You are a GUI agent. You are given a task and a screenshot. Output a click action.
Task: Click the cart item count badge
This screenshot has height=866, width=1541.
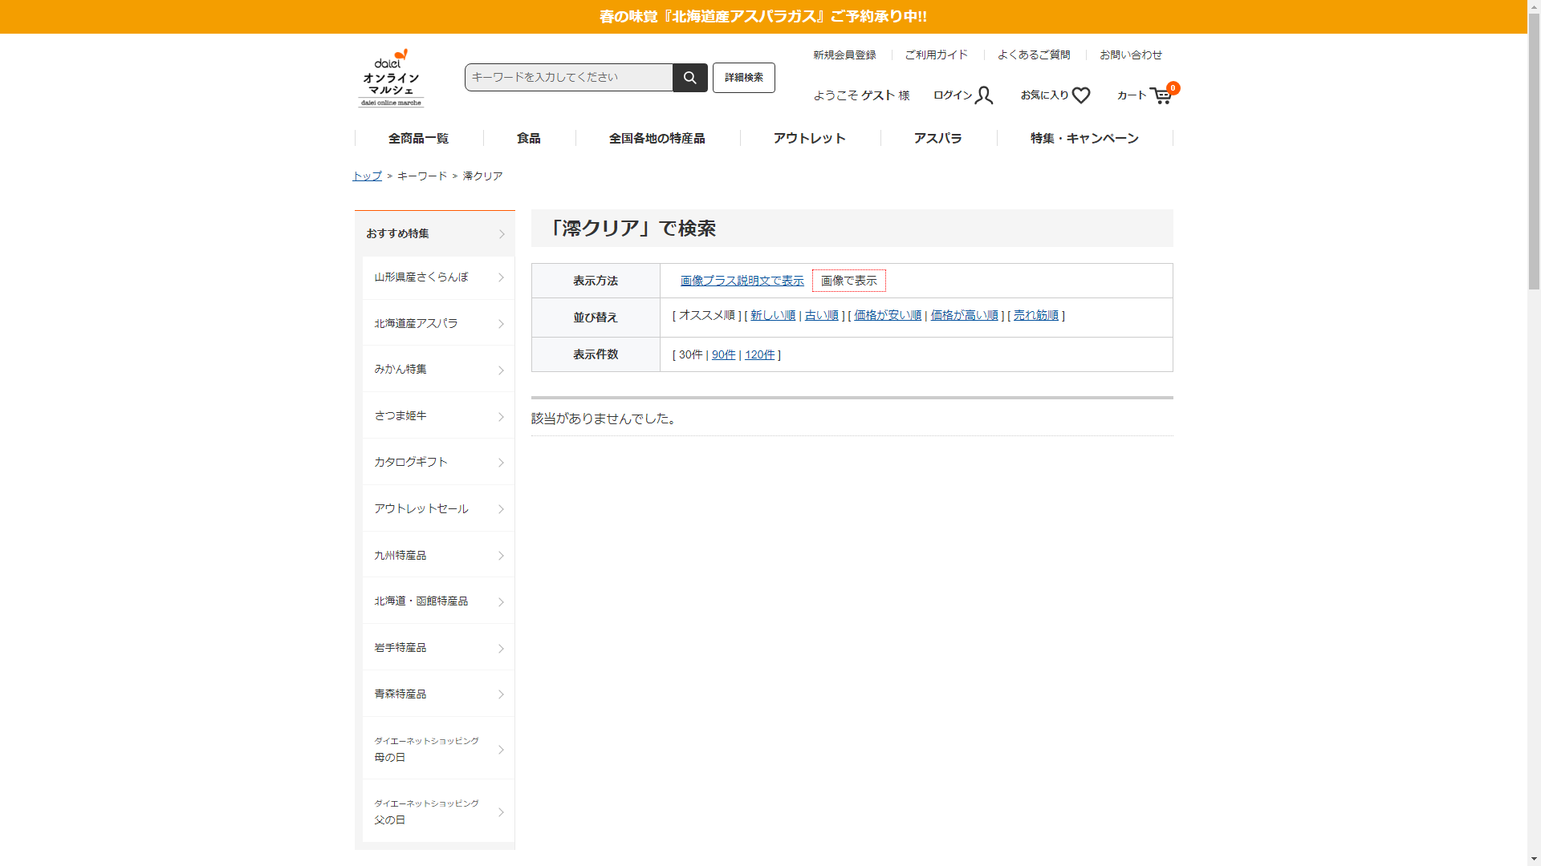[1173, 88]
